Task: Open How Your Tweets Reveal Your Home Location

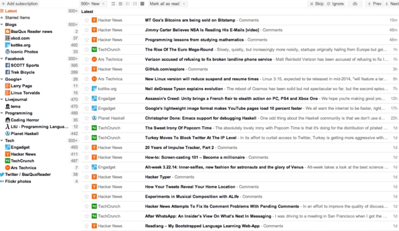Action: click(x=190, y=187)
